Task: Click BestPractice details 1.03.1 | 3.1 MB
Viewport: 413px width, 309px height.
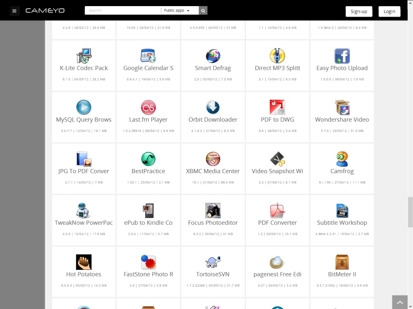Action: click(148, 183)
